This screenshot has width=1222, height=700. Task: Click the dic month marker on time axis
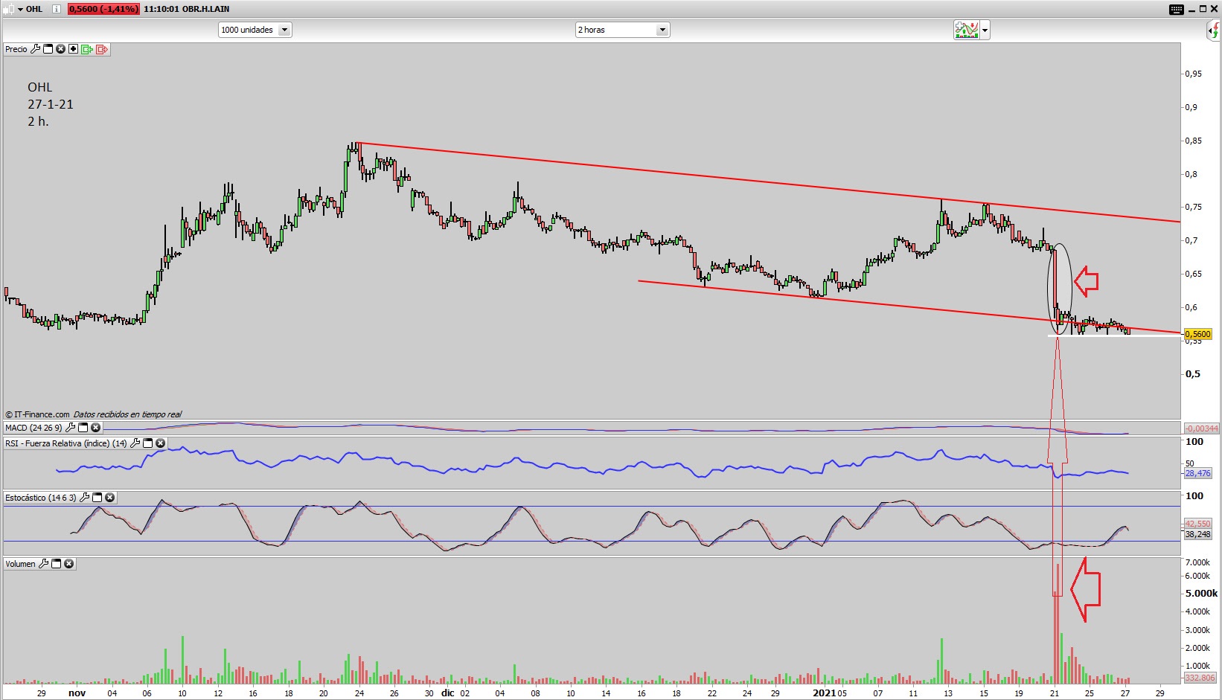coord(447,693)
